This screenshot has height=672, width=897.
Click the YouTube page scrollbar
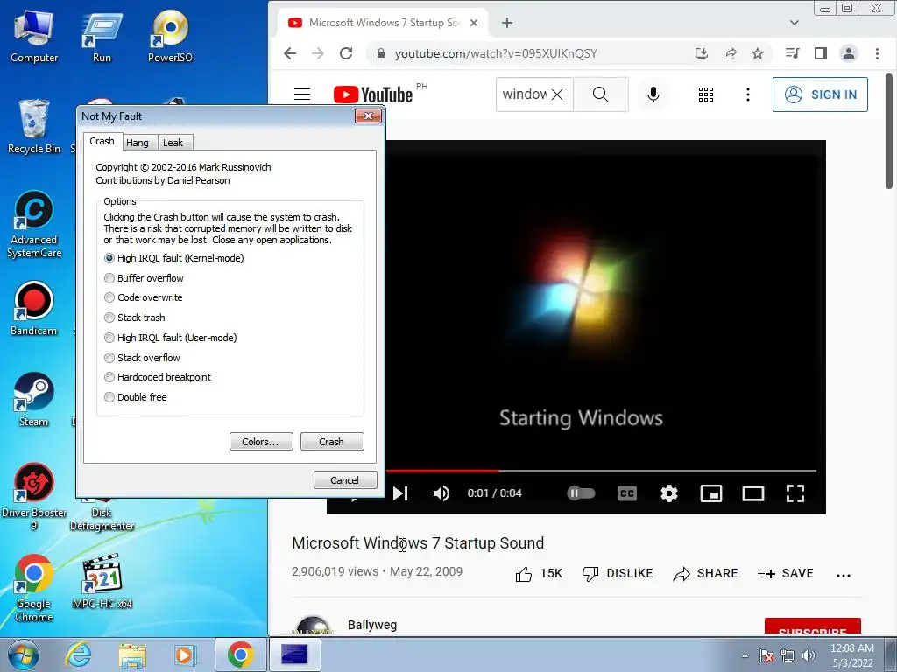(888, 131)
